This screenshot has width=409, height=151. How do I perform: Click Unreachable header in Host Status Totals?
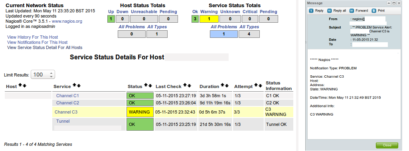point(144,12)
